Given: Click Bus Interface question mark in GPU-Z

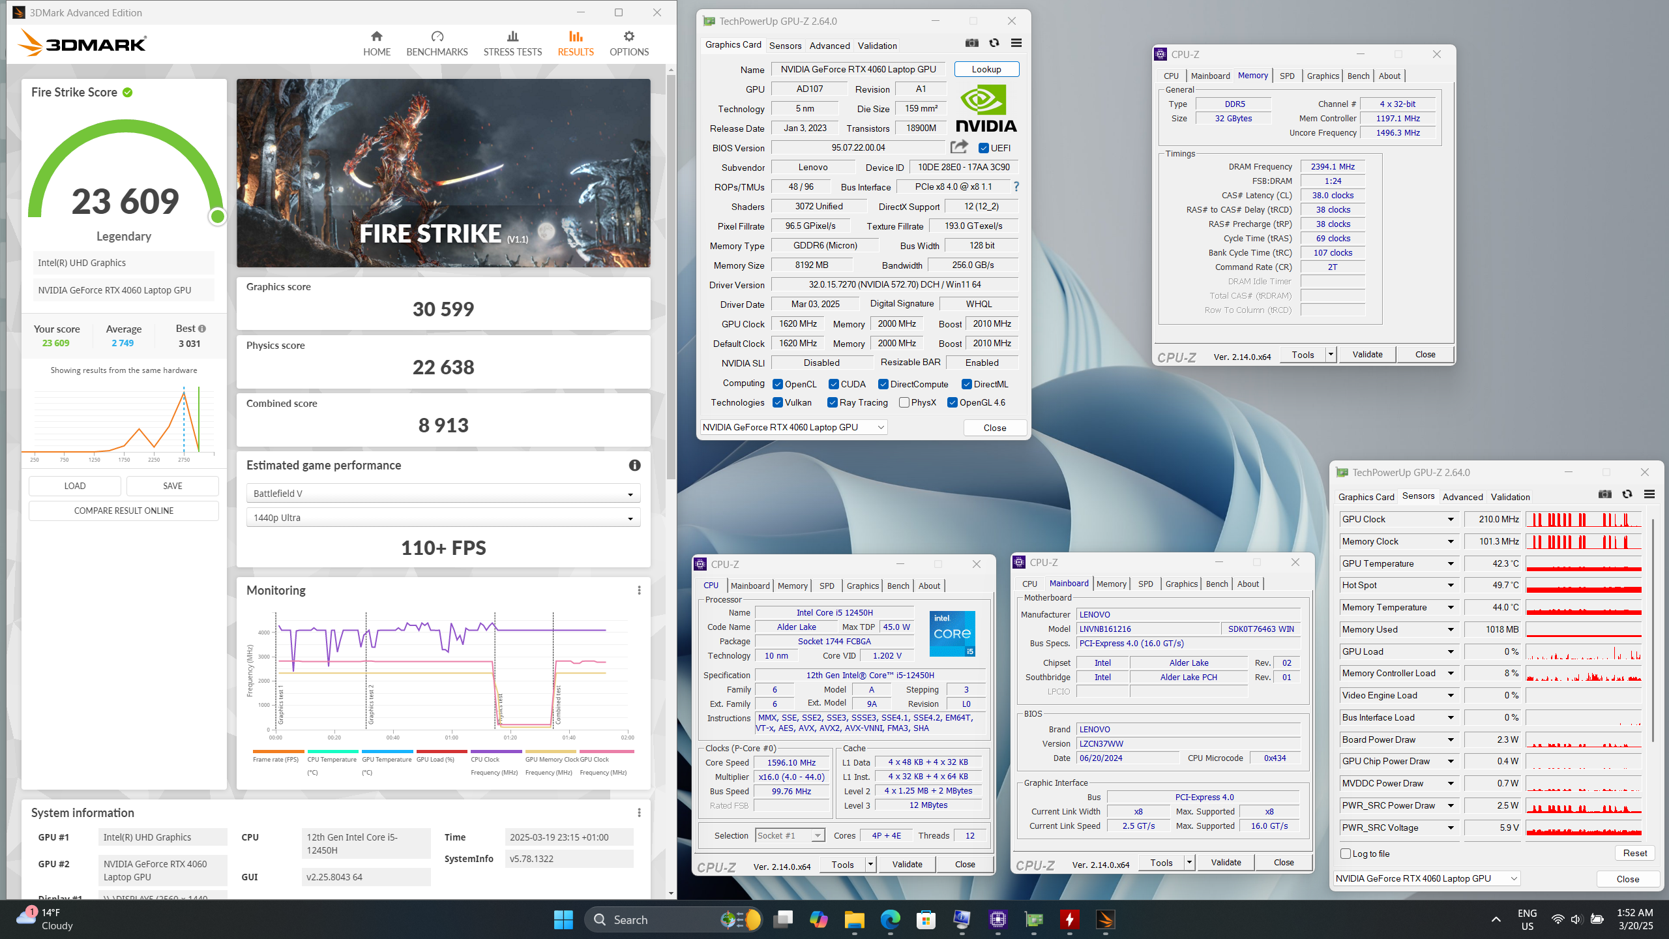Looking at the screenshot, I should coord(1016,186).
